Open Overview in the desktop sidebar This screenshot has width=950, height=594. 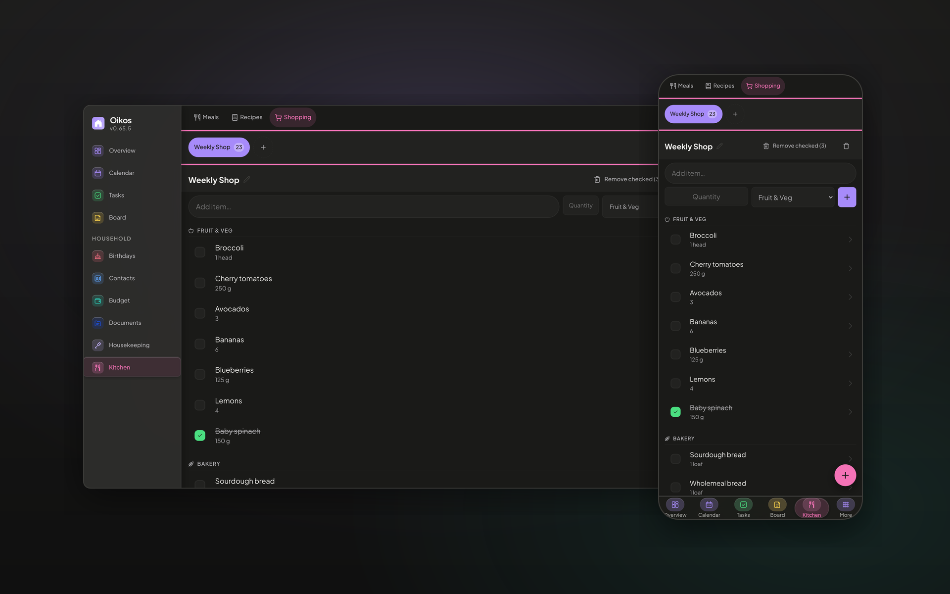click(x=132, y=150)
